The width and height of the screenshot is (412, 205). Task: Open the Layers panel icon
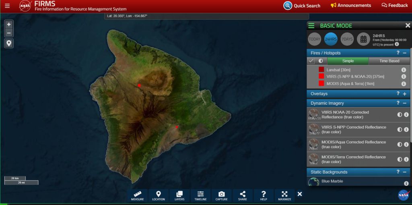[x=179, y=195]
